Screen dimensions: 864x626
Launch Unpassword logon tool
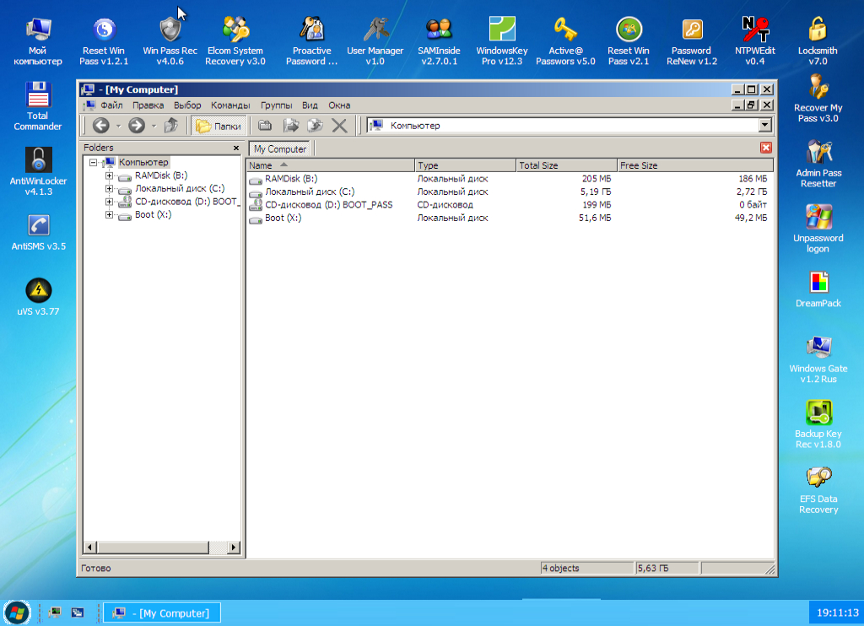click(x=818, y=229)
